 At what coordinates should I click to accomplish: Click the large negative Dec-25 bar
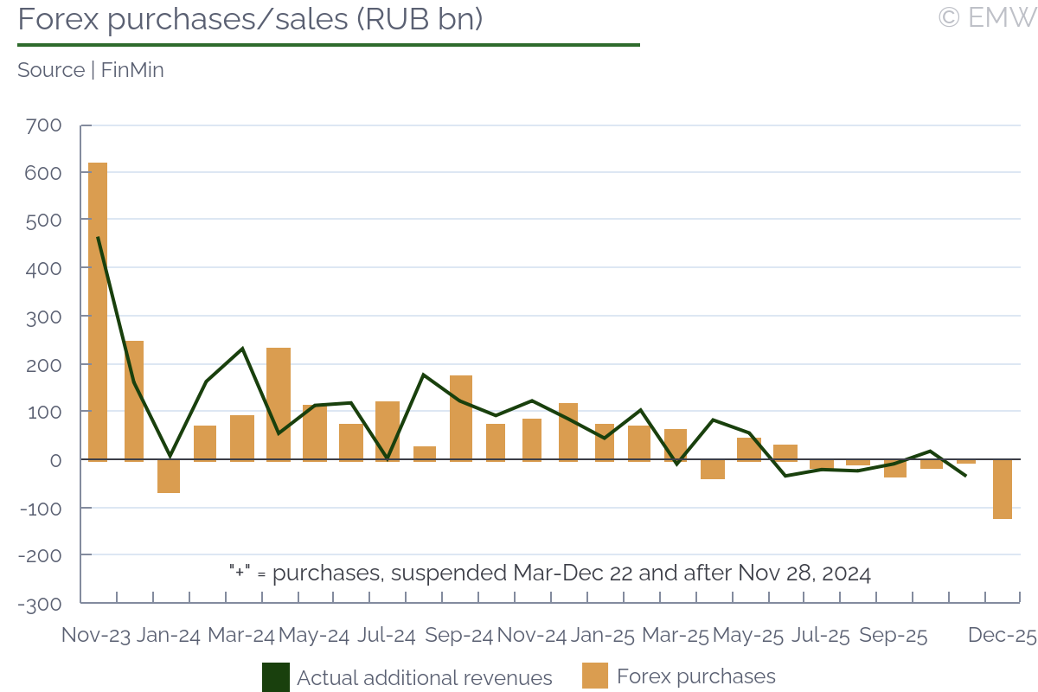[1003, 489]
